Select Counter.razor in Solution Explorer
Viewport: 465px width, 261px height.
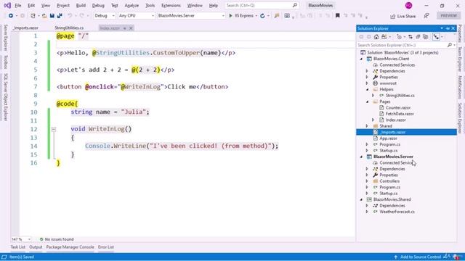coord(398,108)
